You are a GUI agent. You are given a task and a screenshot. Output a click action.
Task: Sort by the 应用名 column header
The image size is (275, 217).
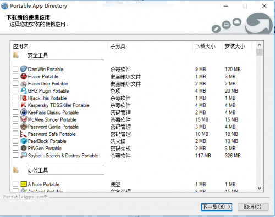click(x=59, y=46)
